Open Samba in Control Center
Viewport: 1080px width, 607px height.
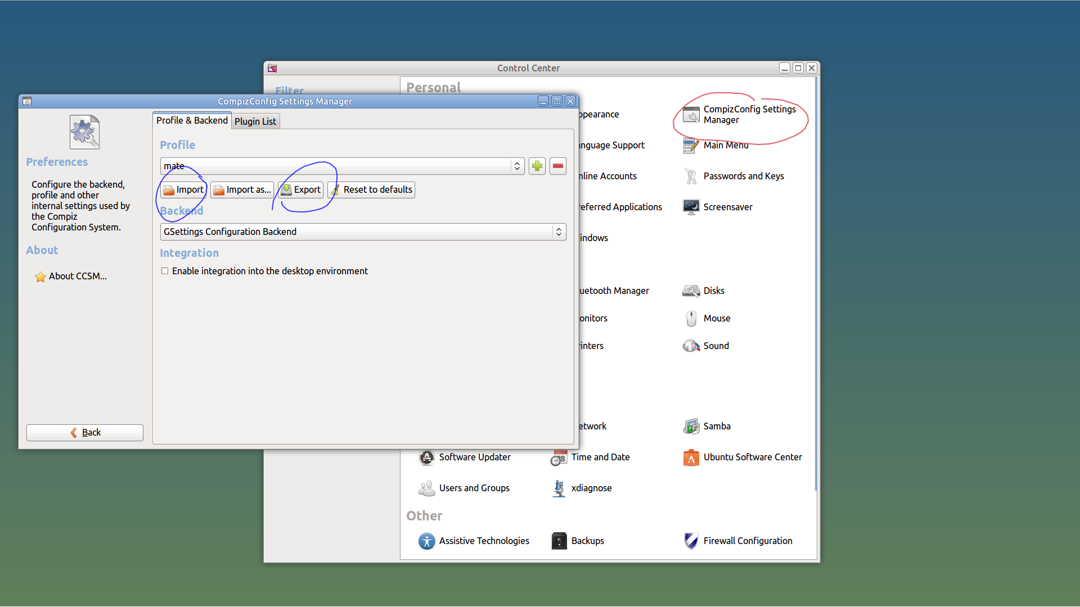pos(706,426)
